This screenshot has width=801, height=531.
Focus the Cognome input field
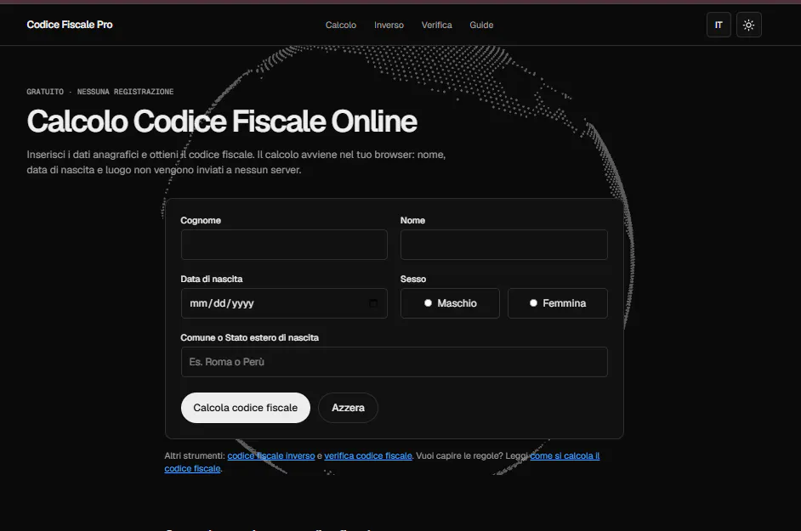(284, 245)
